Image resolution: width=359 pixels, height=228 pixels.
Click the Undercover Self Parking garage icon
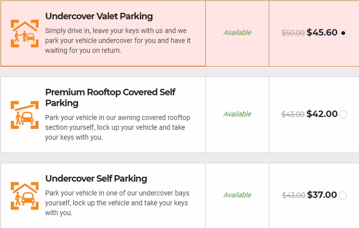click(25, 195)
